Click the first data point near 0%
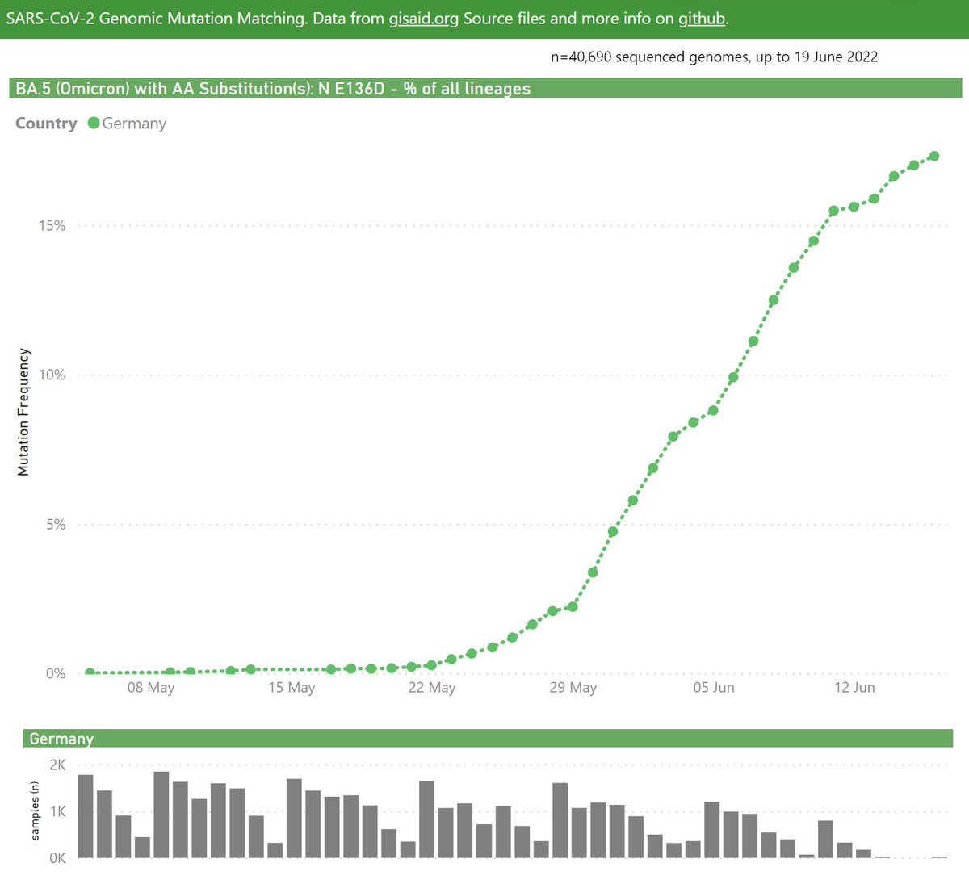The height and width of the screenshot is (884, 969). click(x=90, y=672)
